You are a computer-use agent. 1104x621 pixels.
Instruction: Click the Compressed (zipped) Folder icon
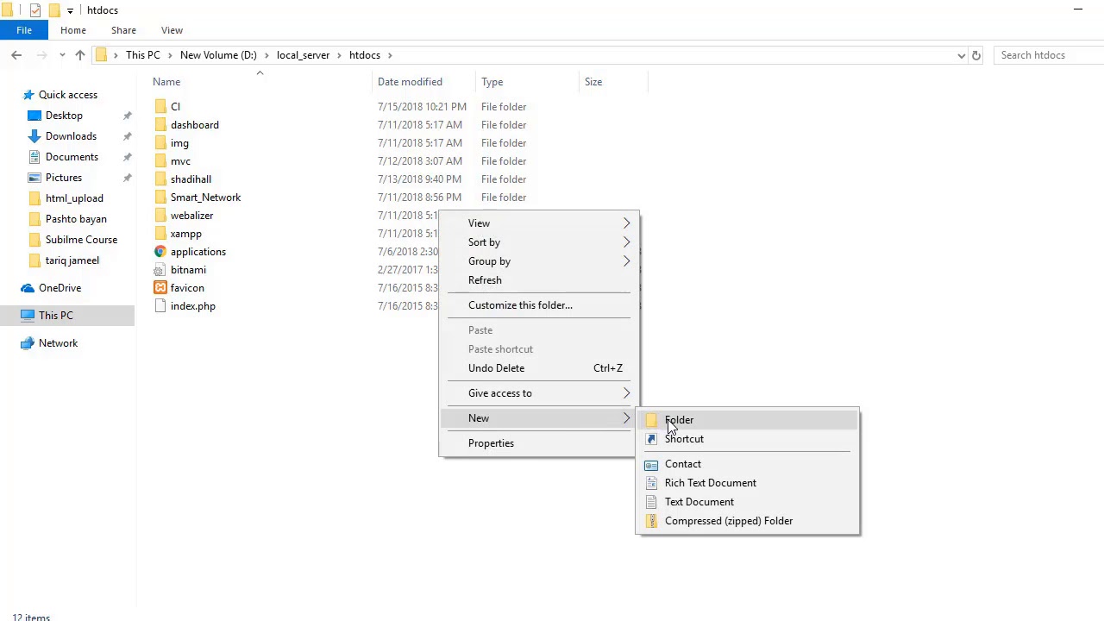click(x=651, y=521)
